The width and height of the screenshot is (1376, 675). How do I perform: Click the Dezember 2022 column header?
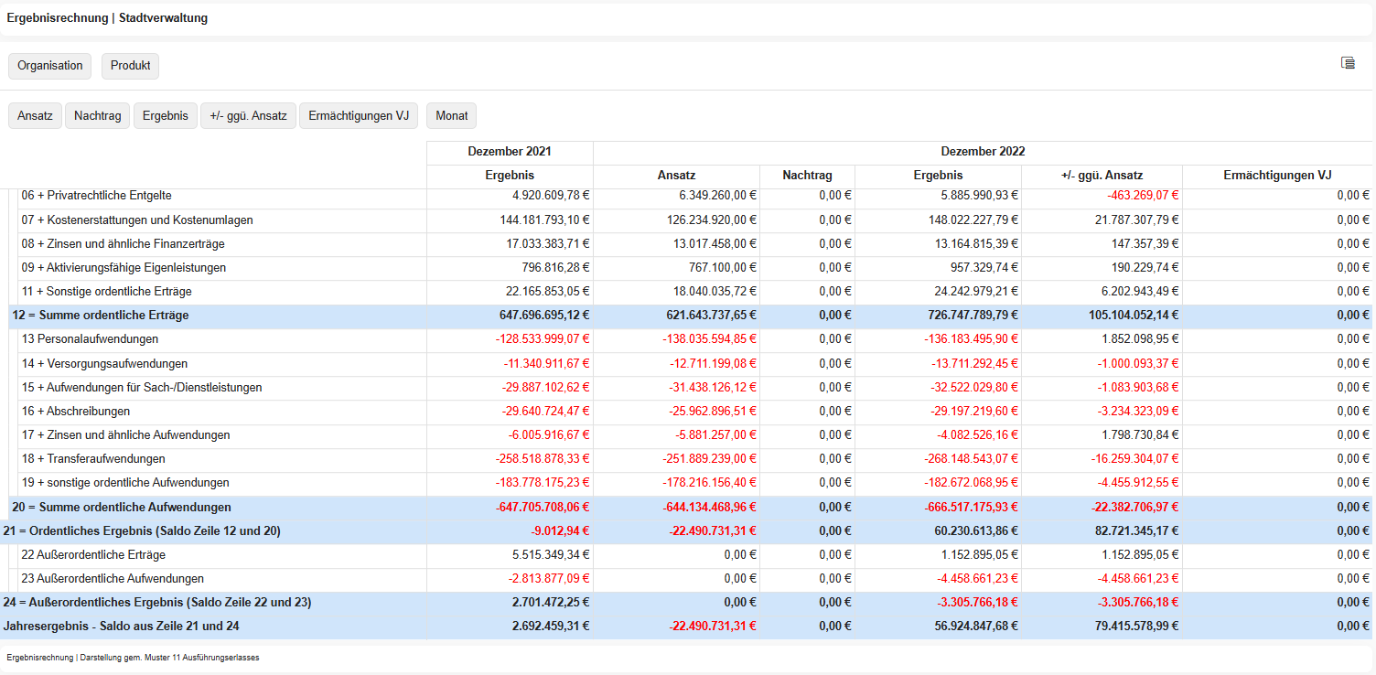[983, 152]
